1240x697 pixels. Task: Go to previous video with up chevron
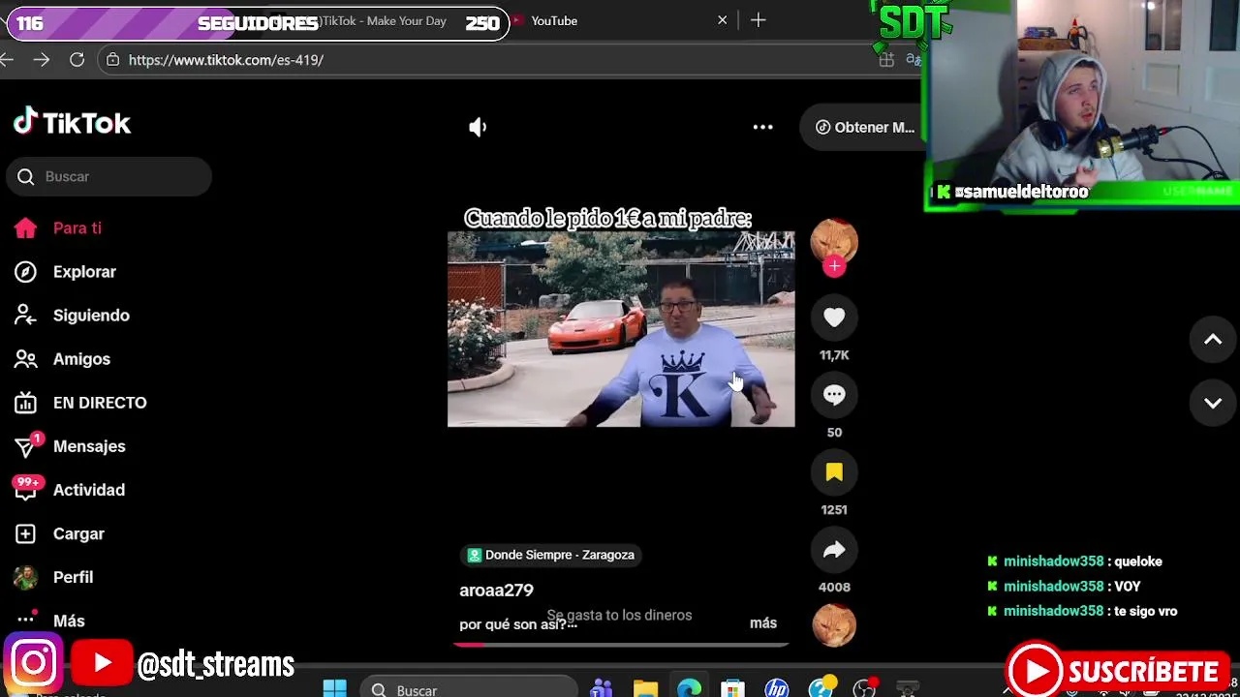tap(1213, 339)
